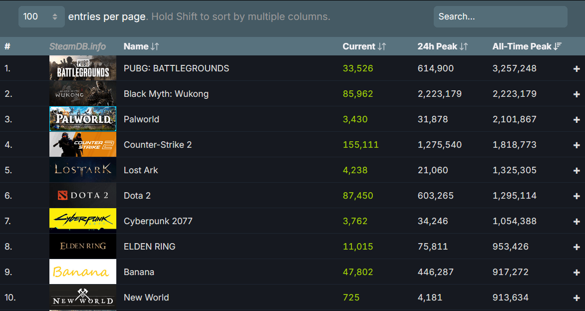
Task: Click Lost Ark 24h peak 21,060
Action: 432,170
